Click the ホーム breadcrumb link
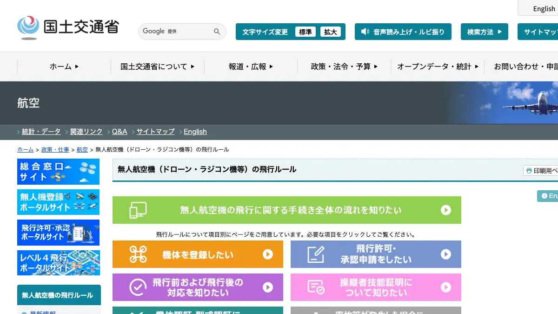The image size is (558, 314). 25,150
